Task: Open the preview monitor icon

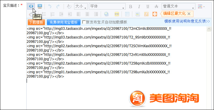Action: pyautogui.click(x=40, y=6)
